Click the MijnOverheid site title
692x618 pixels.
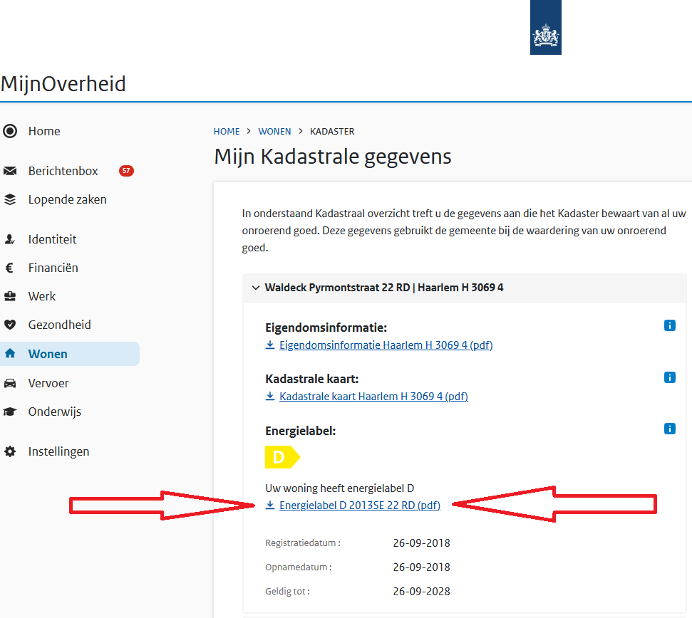pyautogui.click(x=63, y=84)
